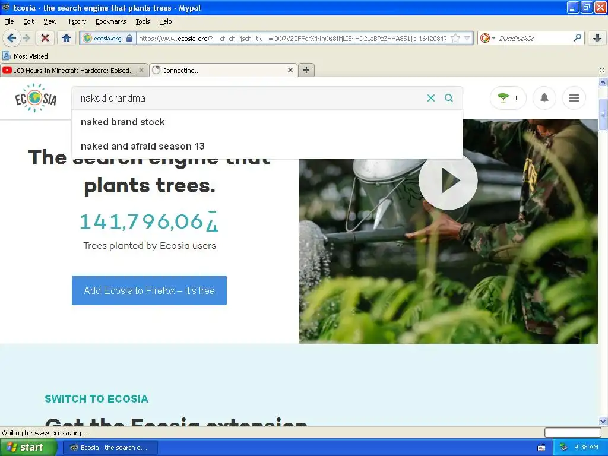This screenshot has height=456, width=608.
Task: Click the Mypal title bar icon
Action: pyautogui.click(x=6, y=7)
